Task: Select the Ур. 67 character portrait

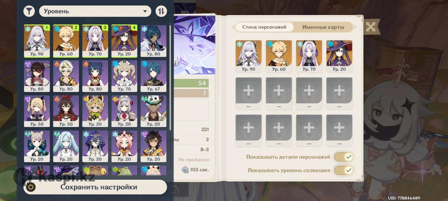Action: (153, 76)
